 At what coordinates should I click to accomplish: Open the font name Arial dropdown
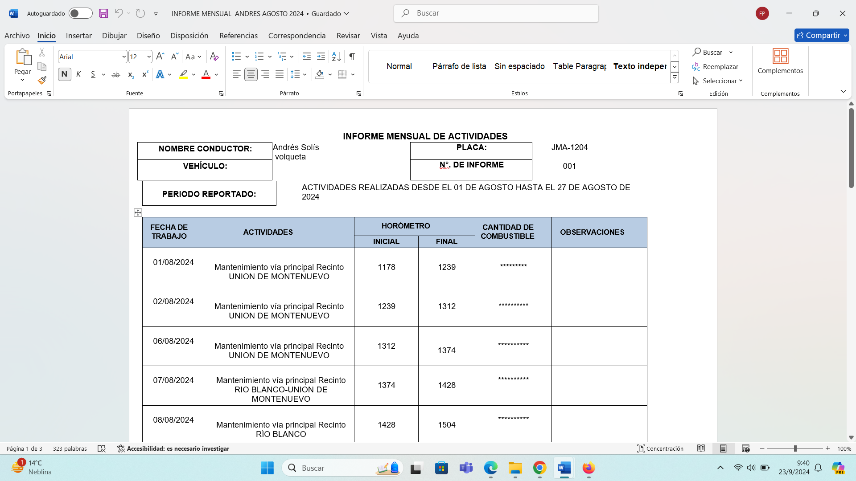coord(123,57)
